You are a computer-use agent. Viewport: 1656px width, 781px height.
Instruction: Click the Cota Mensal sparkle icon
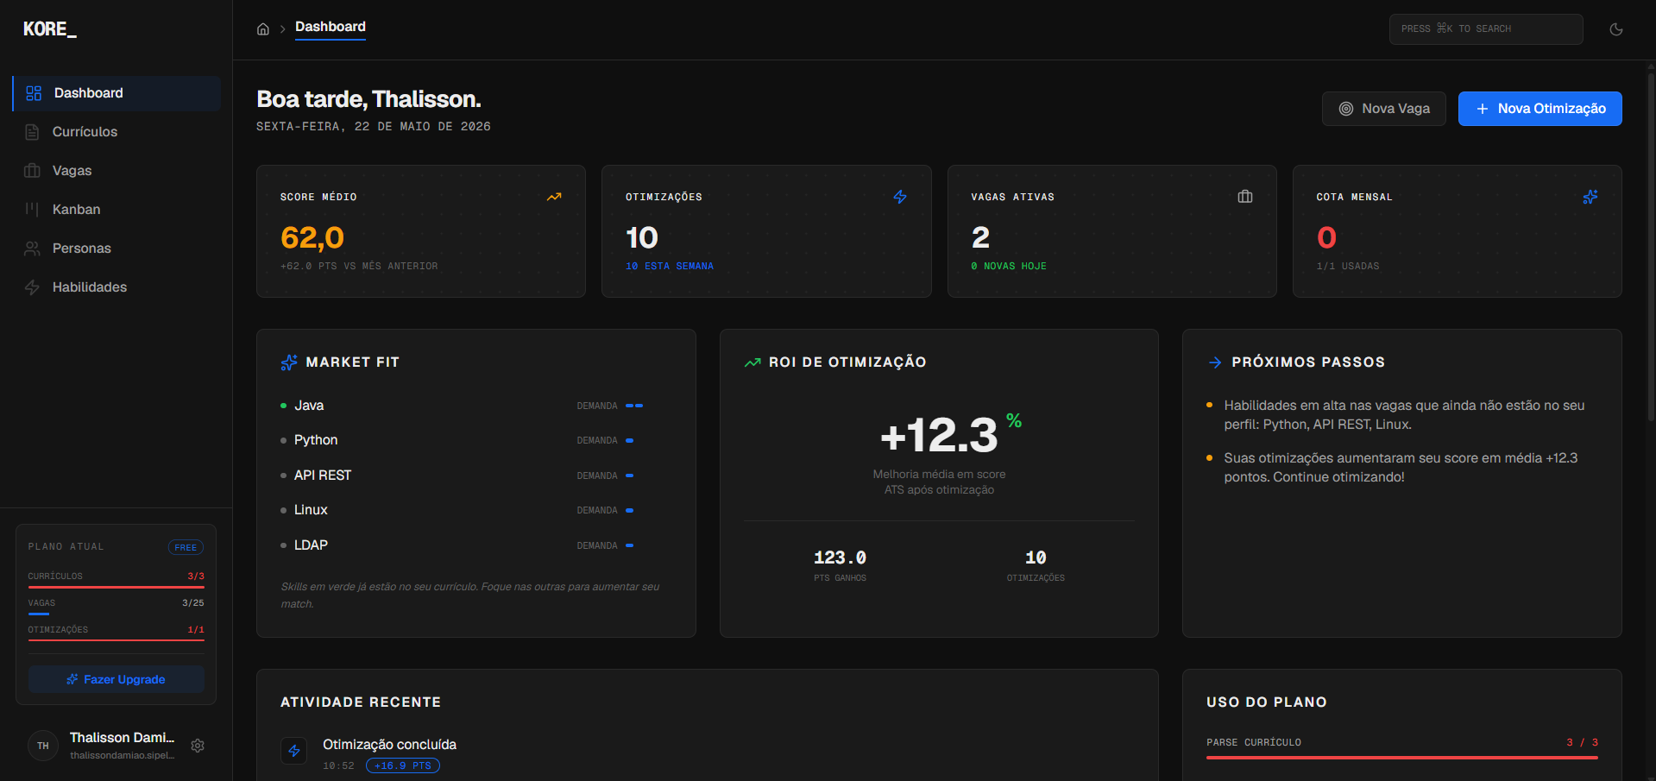[x=1590, y=197]
